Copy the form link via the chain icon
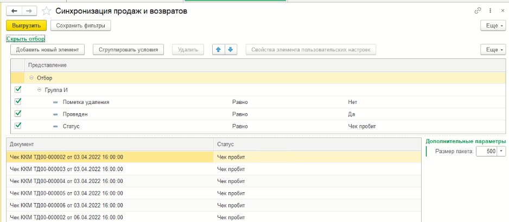Viewport: 509px width, 222px height. click(x=478, y=11)
